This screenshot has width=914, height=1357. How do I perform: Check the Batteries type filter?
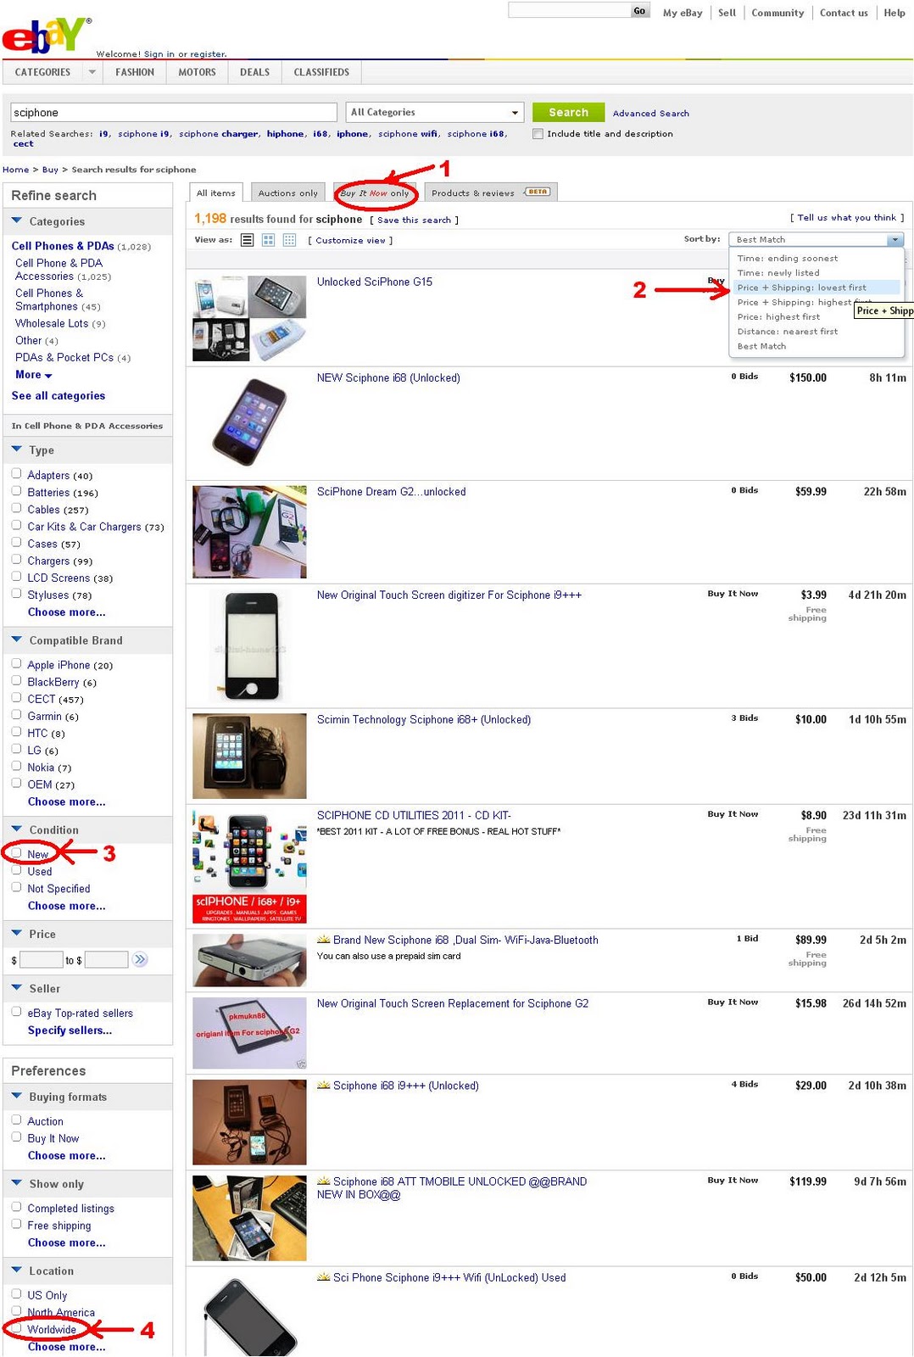pyautogui.click(x=16, y=490)
